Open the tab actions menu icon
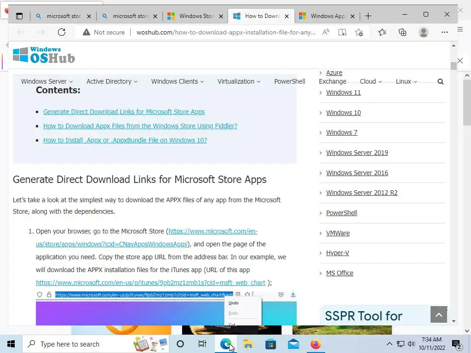The image size is (471, 353). coord(19,16)
